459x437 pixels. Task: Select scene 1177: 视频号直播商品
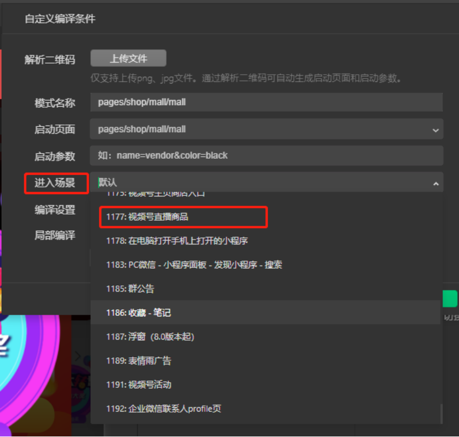(x=265, y=217)
